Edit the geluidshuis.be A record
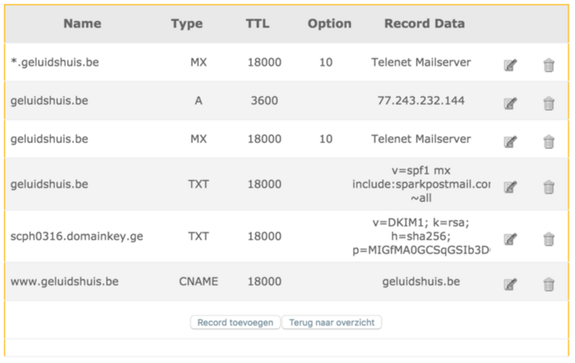 point(510,103)
